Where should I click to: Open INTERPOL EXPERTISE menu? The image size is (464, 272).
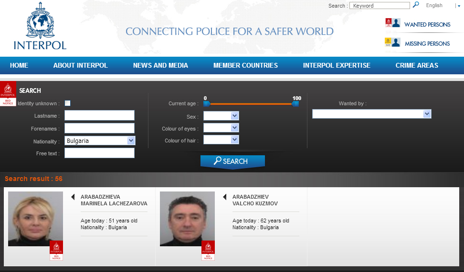pyautogui.click(x=337, y=66)
